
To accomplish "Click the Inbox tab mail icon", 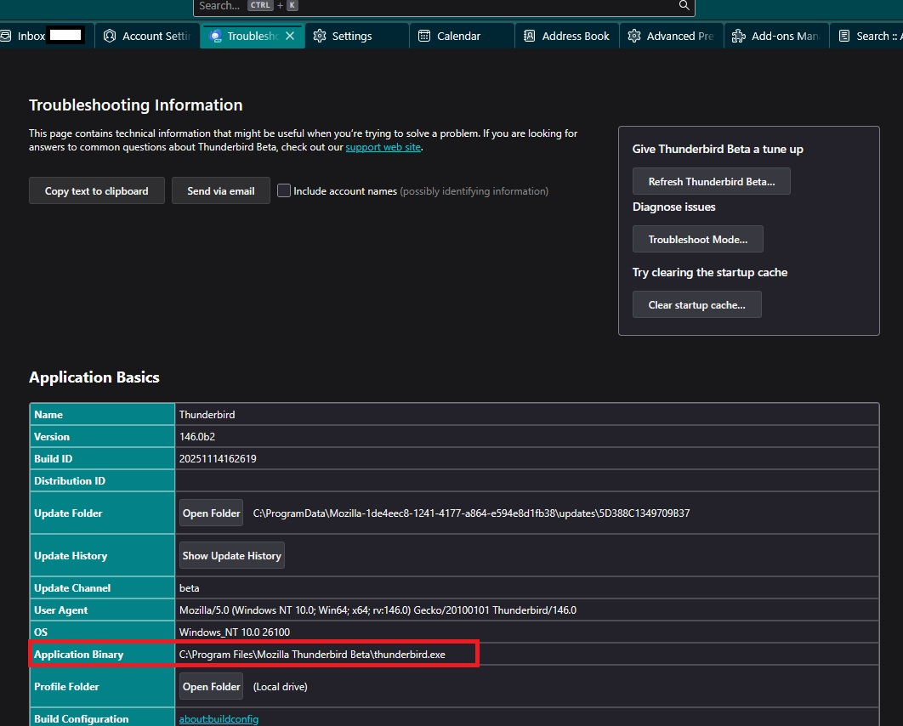I will (6, 37).
